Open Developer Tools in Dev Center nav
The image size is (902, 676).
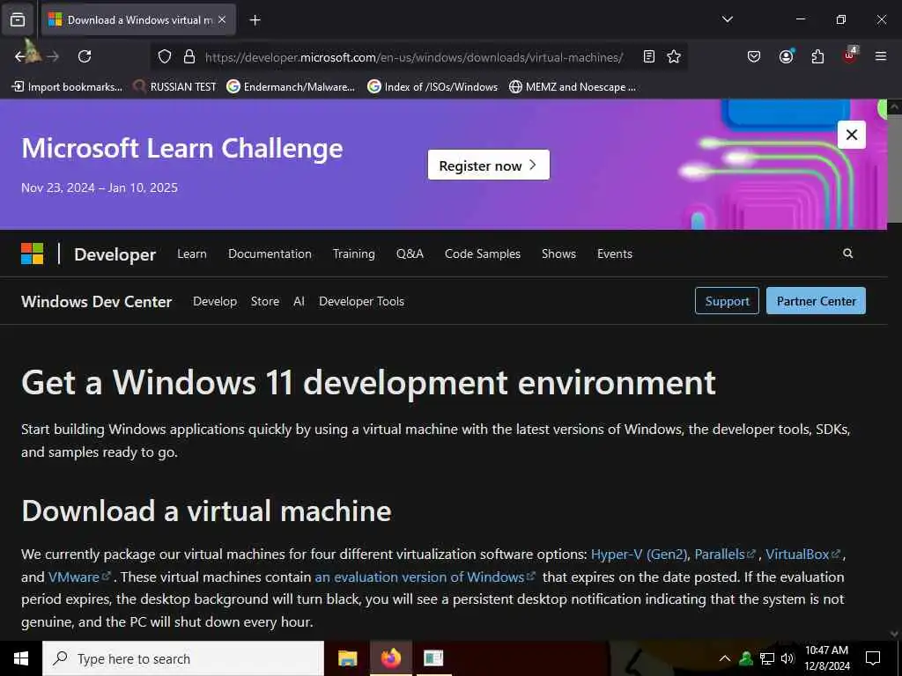(x=361, y=301)
